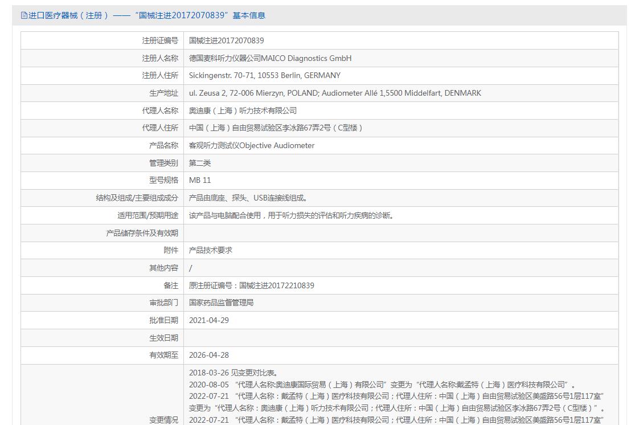This screenshot has height=425, width=635.
Task: Select registration number value 国械注进20172070839
Action: coord(227,40)
